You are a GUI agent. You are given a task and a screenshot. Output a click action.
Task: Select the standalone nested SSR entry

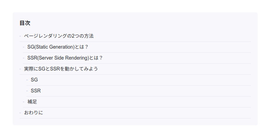pyautogui.click(x=36, y=91)
